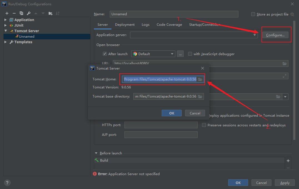Collapse Before launch section
Image resolution: width=299 pixels, height=189 pixels.
96,153
